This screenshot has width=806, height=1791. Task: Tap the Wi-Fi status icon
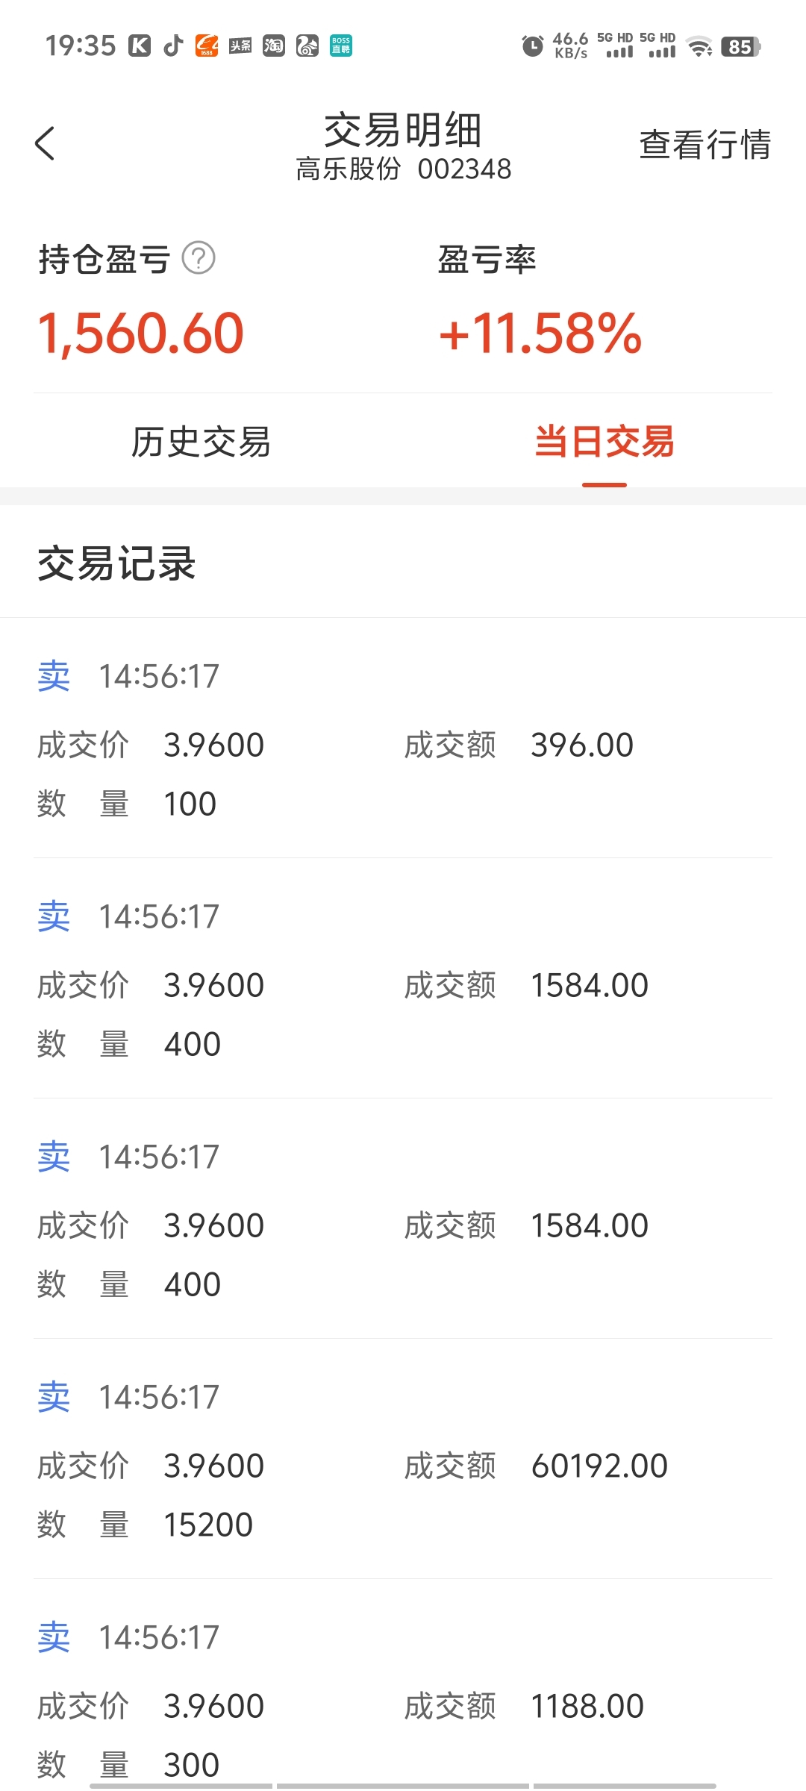tap(699, 47)
